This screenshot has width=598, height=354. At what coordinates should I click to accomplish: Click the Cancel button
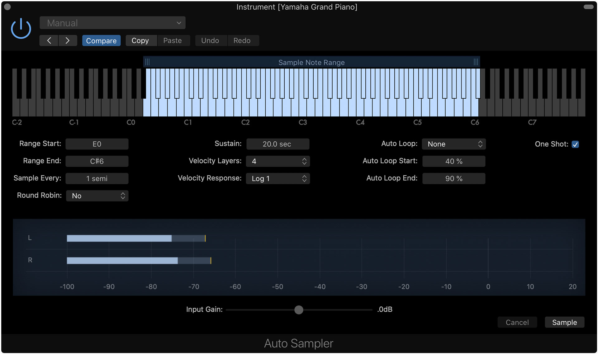517,322
